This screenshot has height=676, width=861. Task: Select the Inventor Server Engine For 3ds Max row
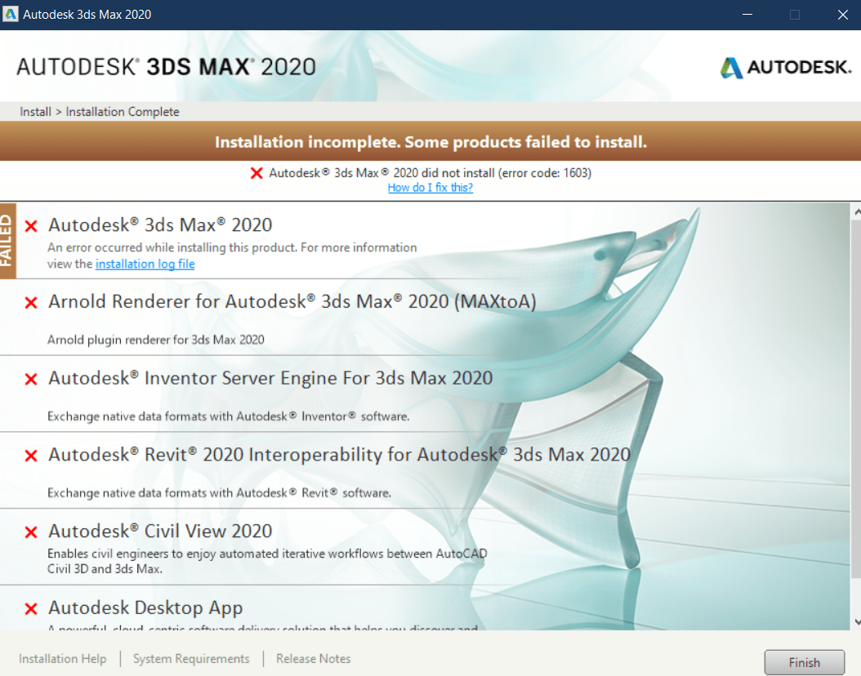[x=425, y=394]
